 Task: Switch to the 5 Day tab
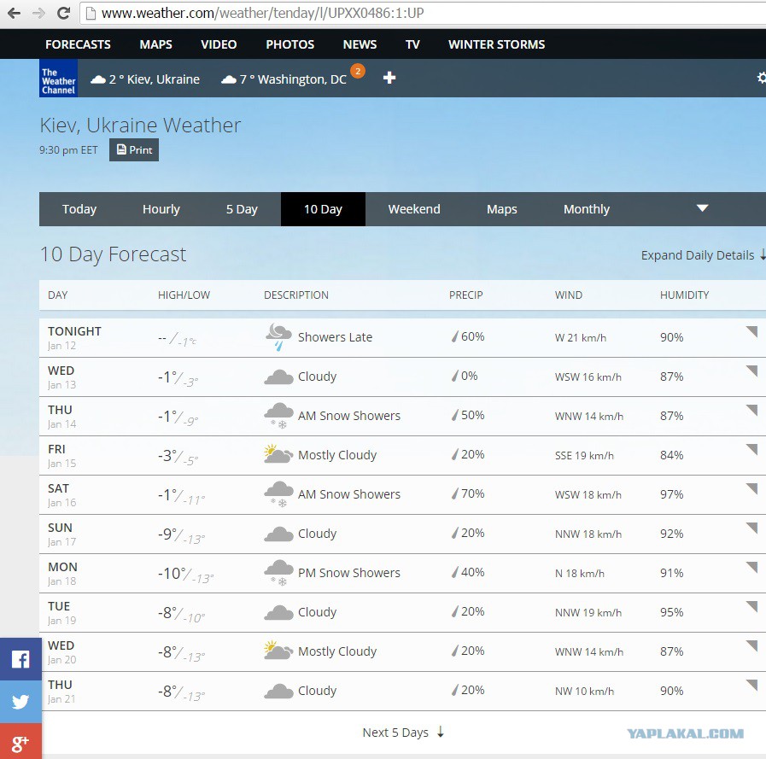tap(242, 209)
